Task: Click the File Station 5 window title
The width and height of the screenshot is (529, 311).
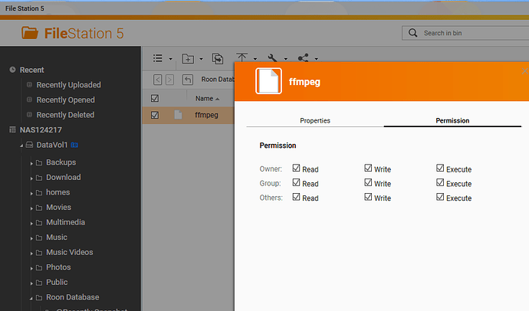Action: (25, 8)
